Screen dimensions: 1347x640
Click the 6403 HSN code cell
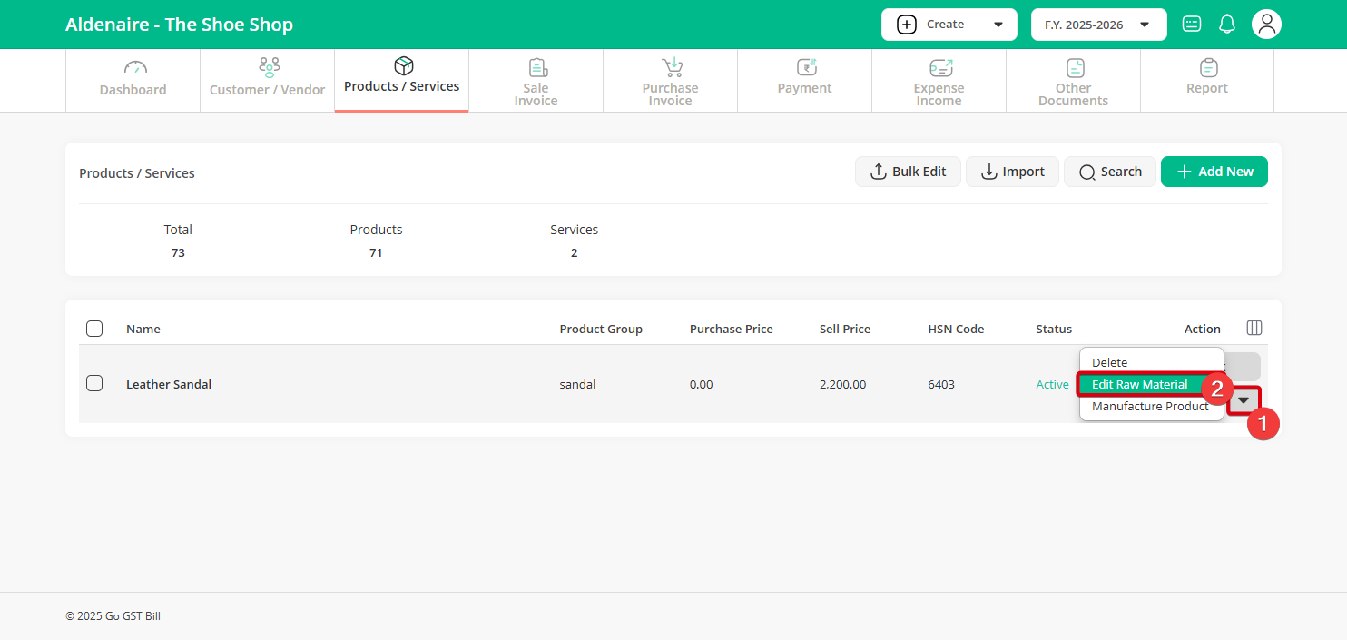(x=940, y=384)
